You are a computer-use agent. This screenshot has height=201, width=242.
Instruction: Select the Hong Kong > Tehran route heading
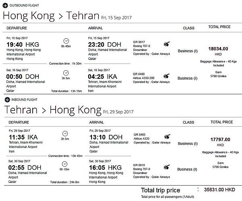(x=51, y=16)
